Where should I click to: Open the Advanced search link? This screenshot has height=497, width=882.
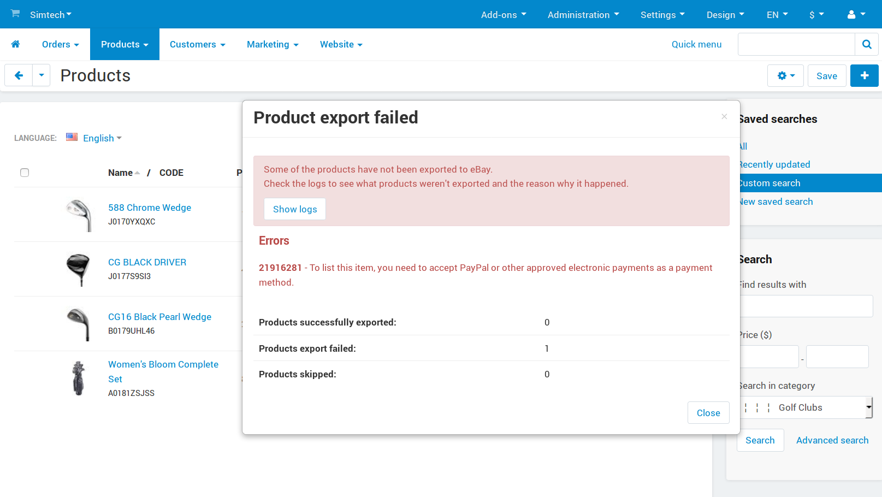click(x=832, y=440)
